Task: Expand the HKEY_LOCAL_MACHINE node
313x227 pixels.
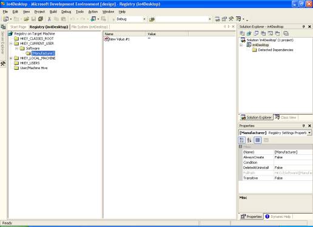Action: [x=11, y=58]
